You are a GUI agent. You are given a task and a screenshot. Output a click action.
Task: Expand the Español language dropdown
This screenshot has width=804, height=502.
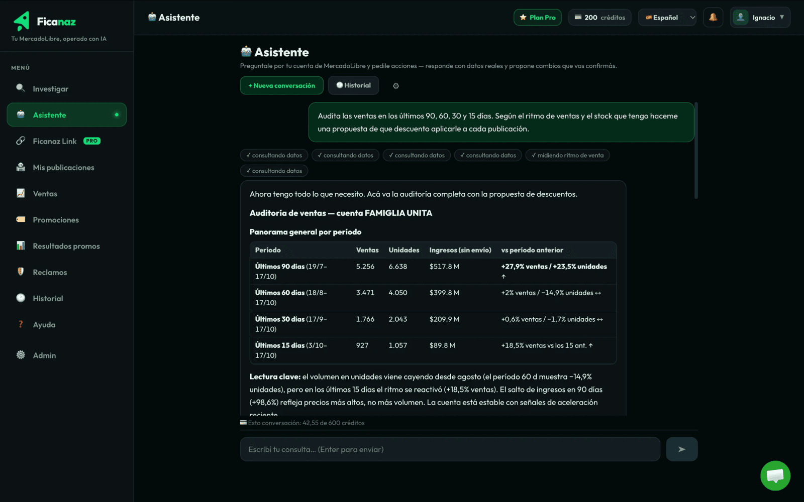point(667,18)
